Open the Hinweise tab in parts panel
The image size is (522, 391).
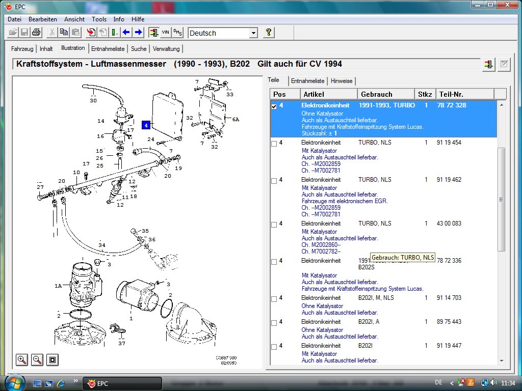342,81
